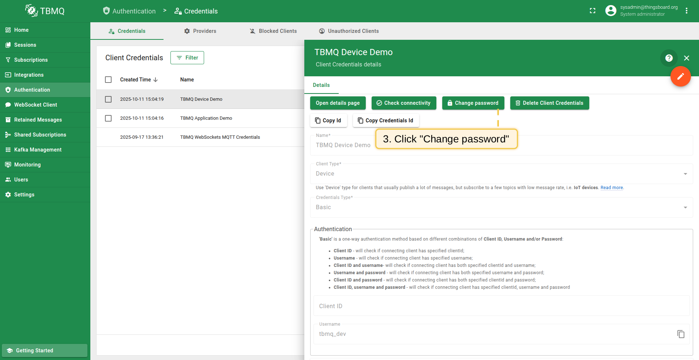Open WebSocket Client in sidebar
Viewport: 699px width, 360px height.
pyautogui.click(x=35, y=105)
